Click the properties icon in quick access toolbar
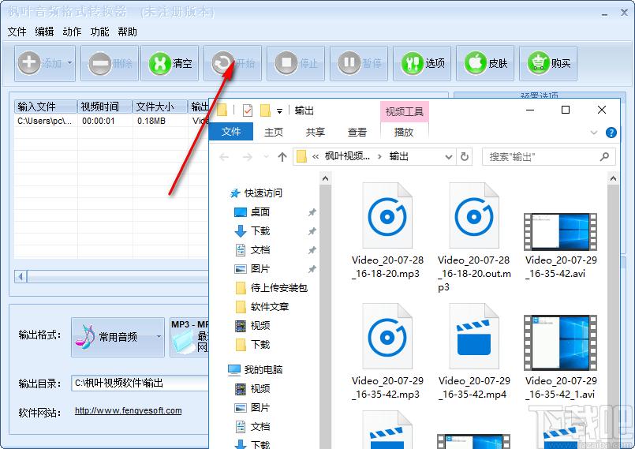Viewport: 635px width, 449px height. pyautogui.click(x=248, y=110)
